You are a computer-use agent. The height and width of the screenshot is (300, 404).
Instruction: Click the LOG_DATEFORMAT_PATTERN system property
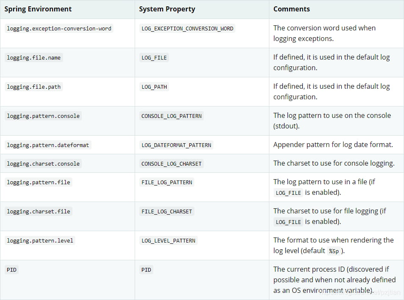pos(176,145)
